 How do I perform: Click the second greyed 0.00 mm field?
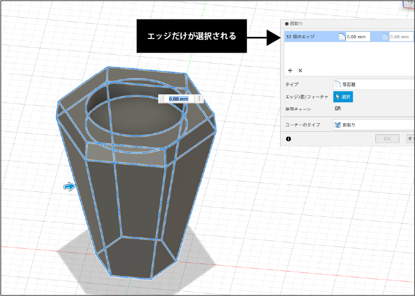pyautogui.click(x=401, y=37)
